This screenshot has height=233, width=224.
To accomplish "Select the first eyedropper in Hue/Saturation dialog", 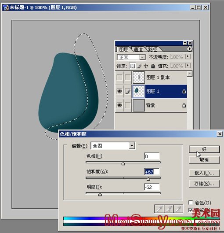I will click(159, 209).
